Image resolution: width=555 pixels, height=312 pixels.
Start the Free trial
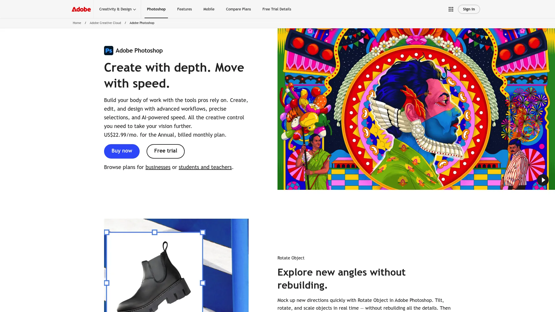[166, 151]
